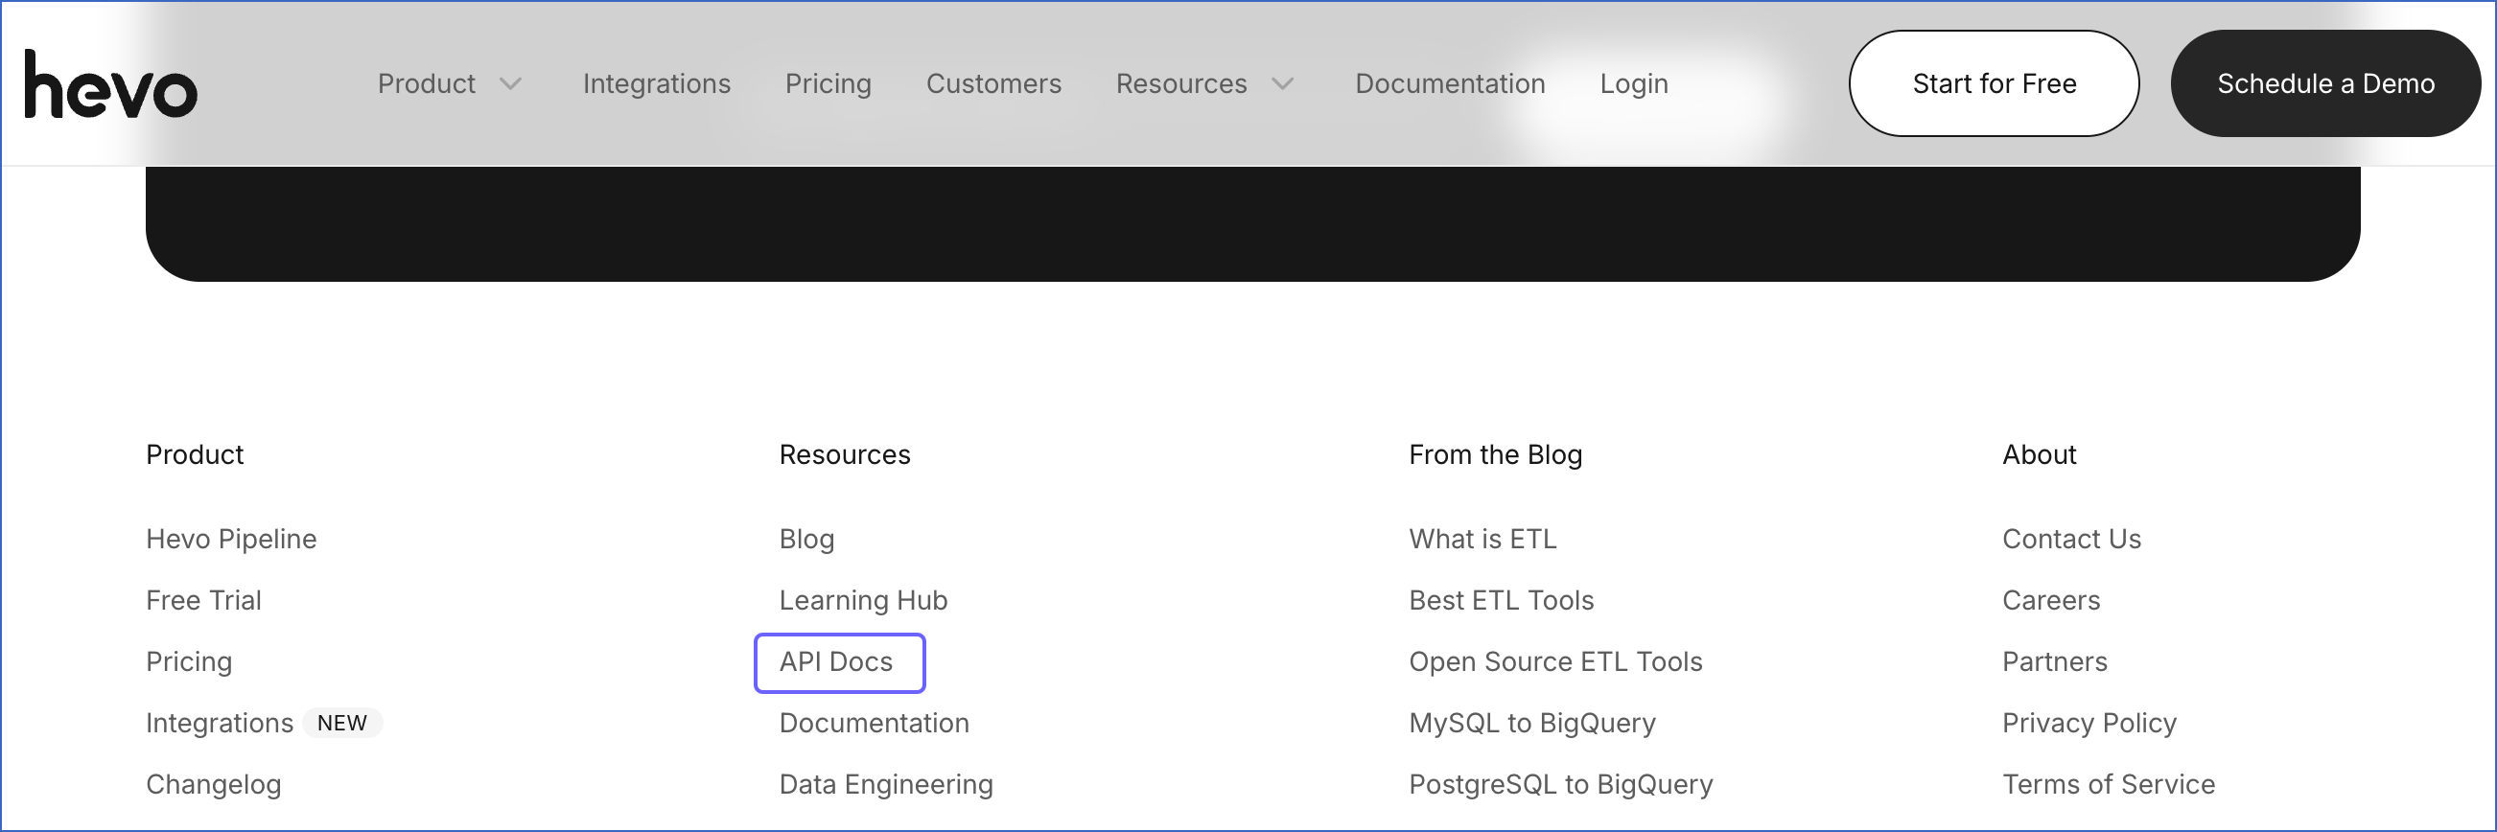Visit the Learning Hub link
This screenshot has height=832, width=2497.
pos(863,600)
